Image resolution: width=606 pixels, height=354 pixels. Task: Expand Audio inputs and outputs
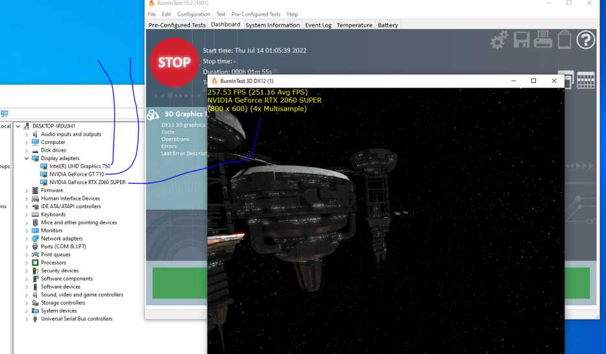[27, 134]
